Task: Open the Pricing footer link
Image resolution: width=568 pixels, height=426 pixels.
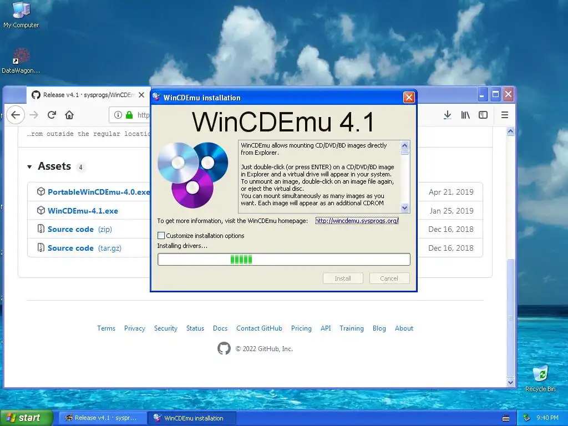Action: click(301, 328)
